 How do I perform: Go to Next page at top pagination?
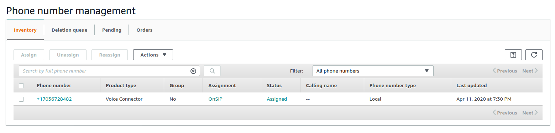click(x=530, y=71)
